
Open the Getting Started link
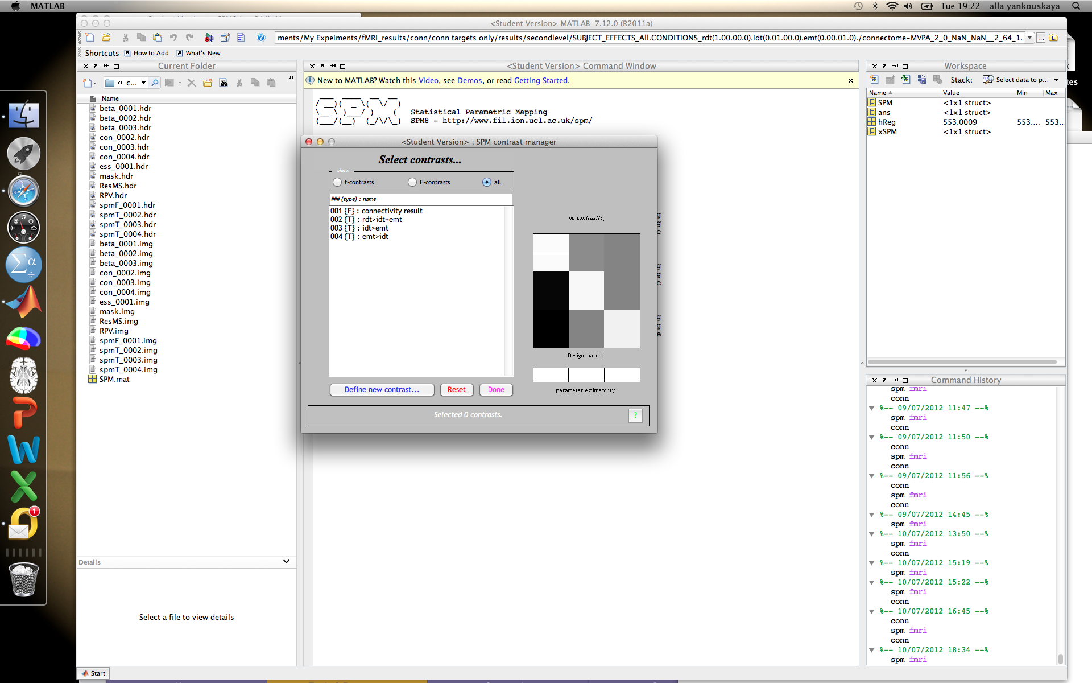point(540,80)
